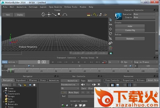The image size is (160, 108).
Task: Click the Actor button
Action: point(130,26)
